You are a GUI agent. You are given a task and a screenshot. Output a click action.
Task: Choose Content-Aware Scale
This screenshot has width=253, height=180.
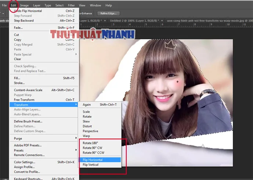(44, 90)
